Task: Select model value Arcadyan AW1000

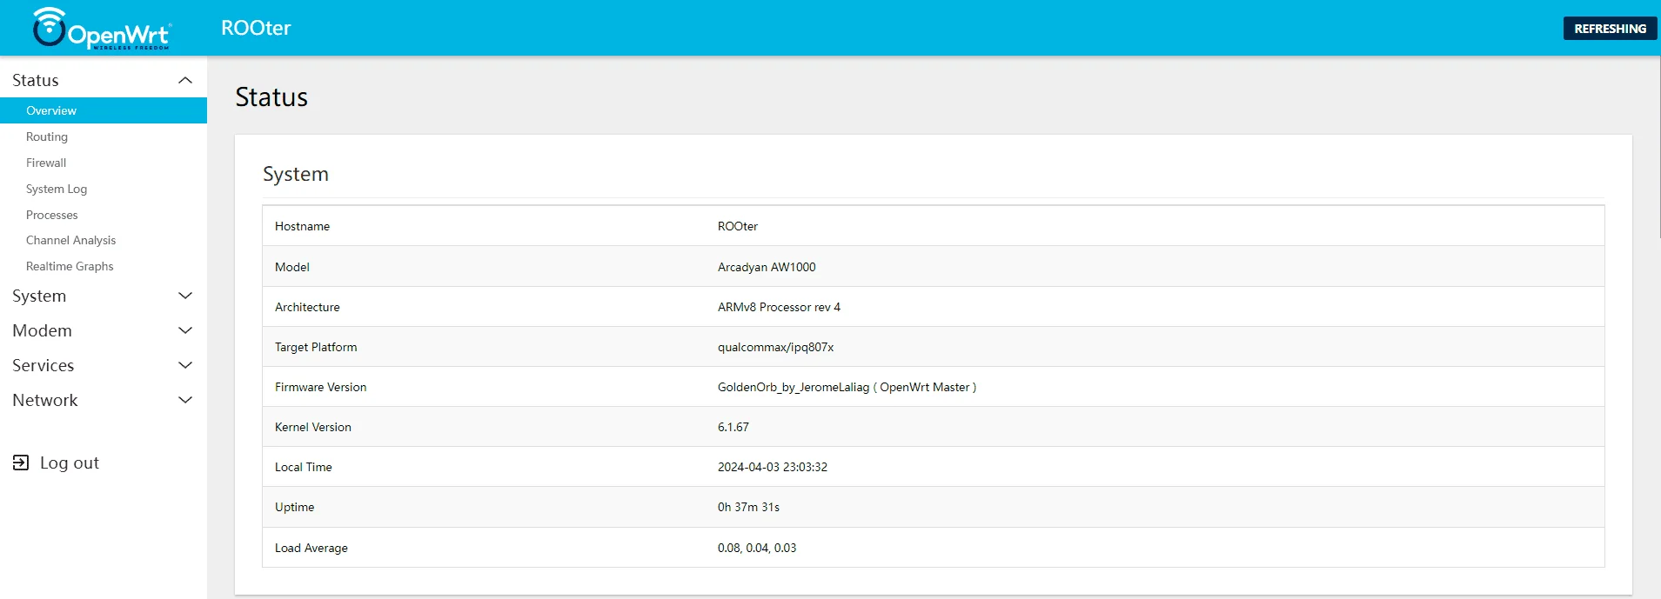Action: [x=767, y=267]
